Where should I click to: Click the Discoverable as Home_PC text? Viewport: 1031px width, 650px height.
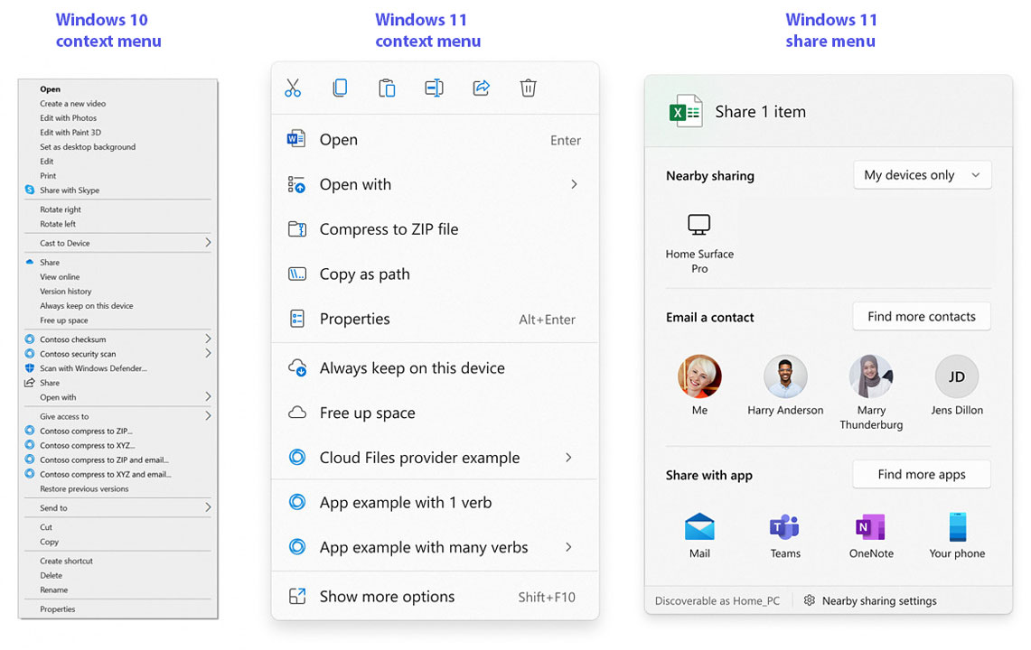717,600
